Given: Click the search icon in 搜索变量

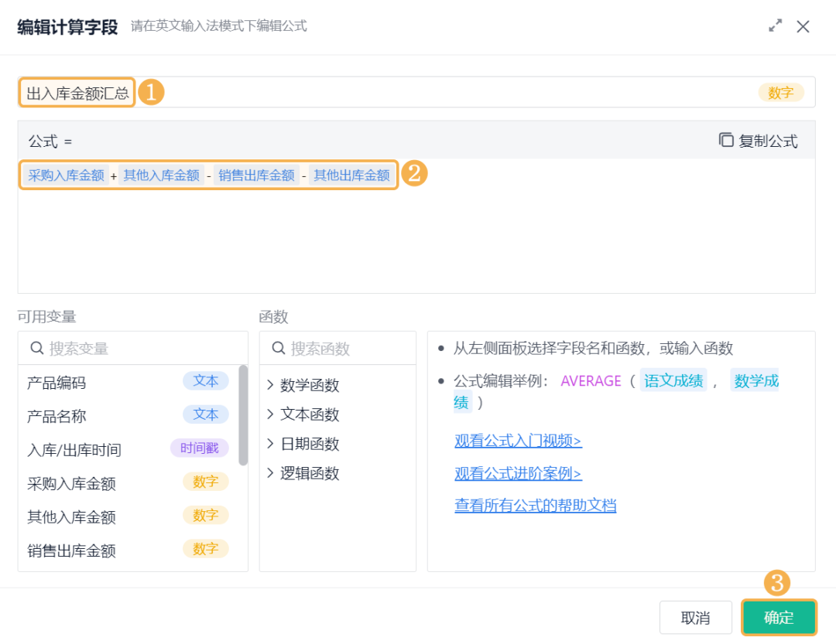Looking at the screenshot, I should 37,348.
